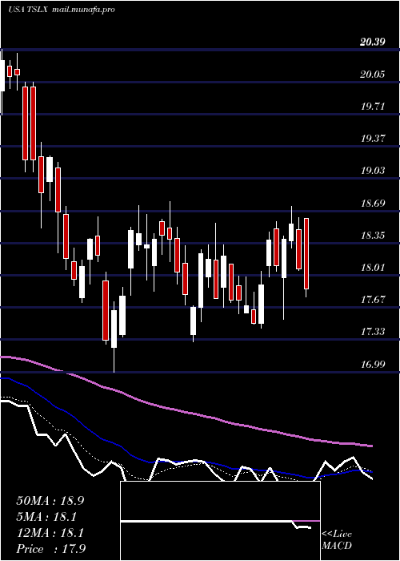Viewport: 400px width, 561px height.
Task: Click the 18.69 price axis label
Action: point(373,204)
